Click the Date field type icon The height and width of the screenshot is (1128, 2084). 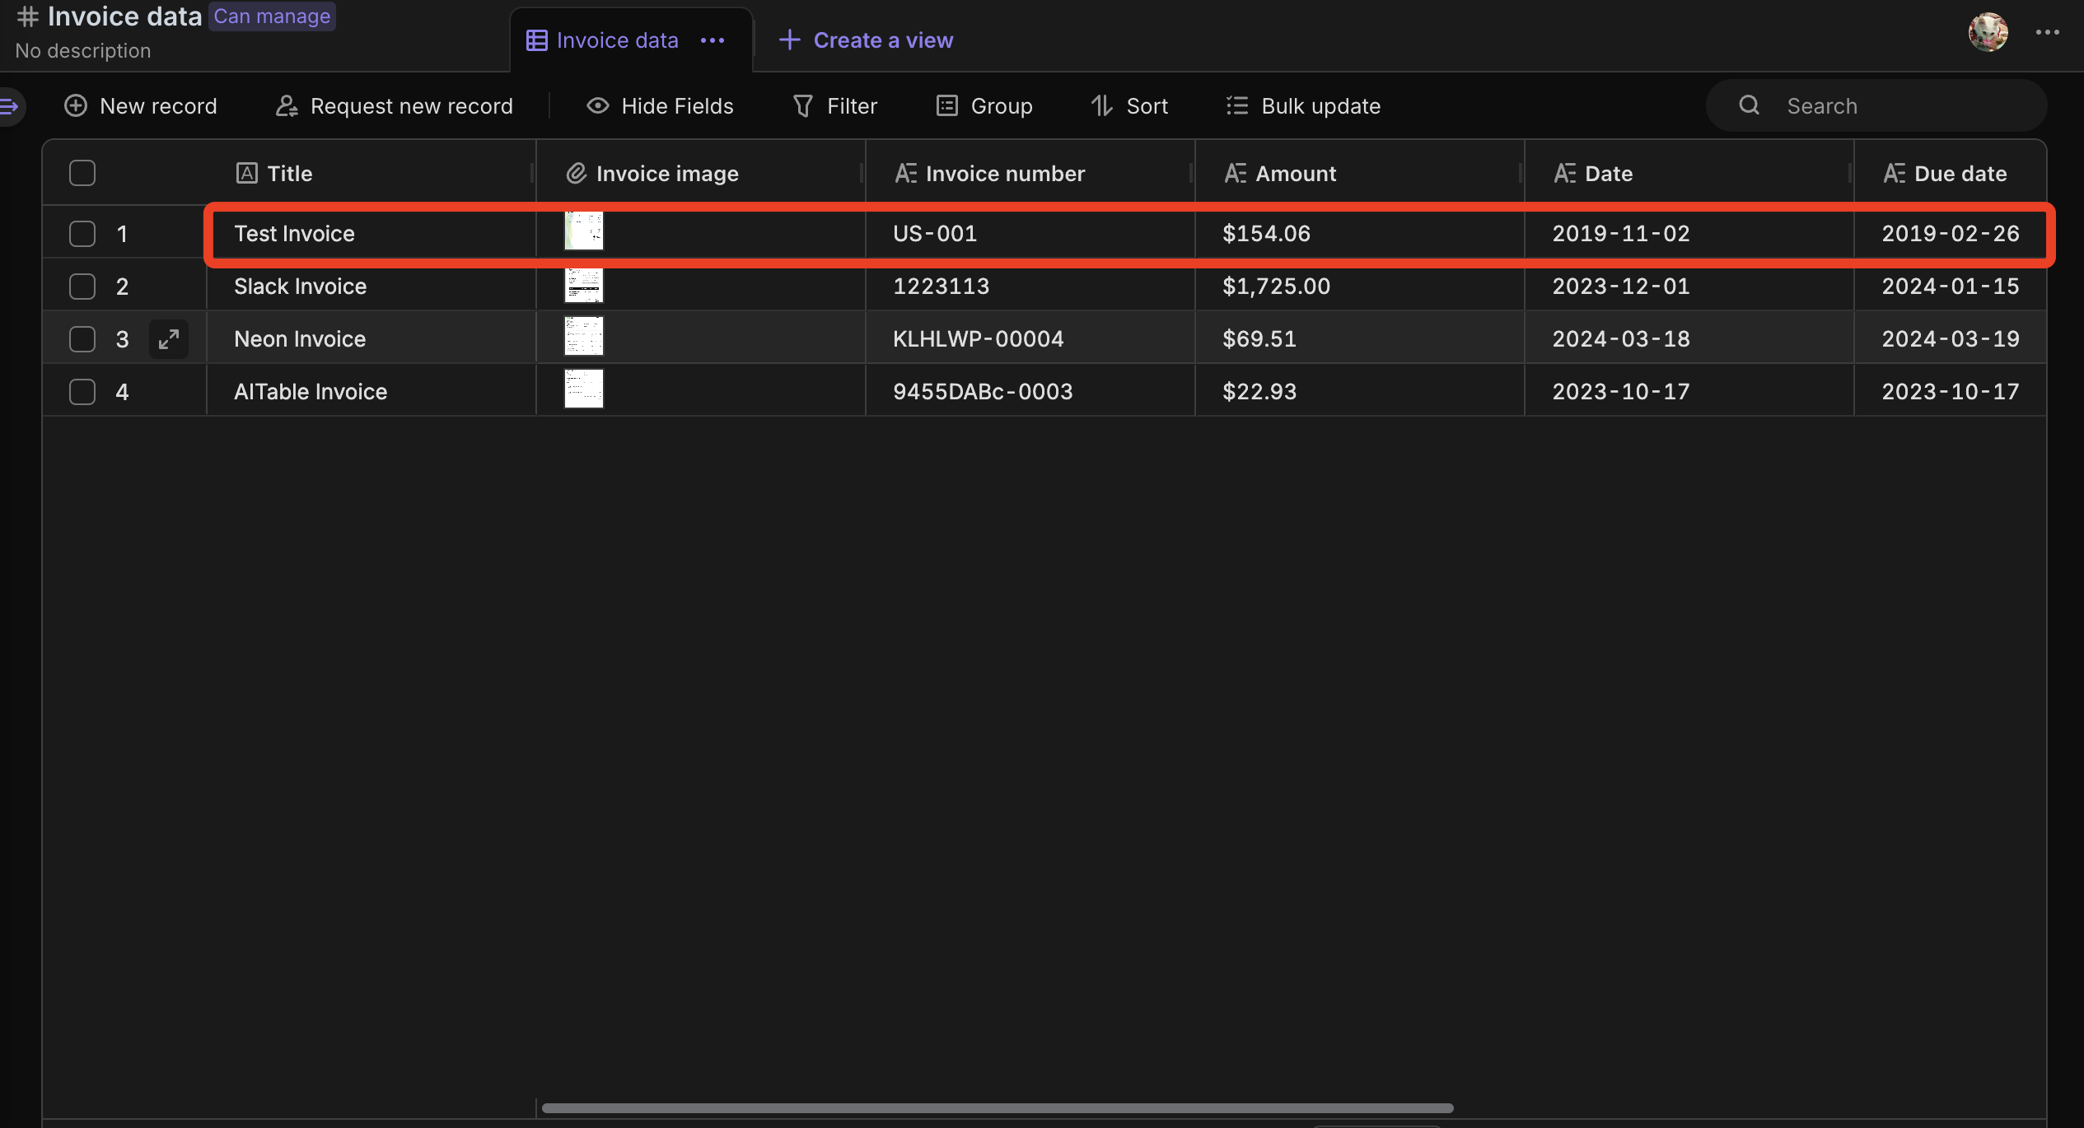point(1565,173)
